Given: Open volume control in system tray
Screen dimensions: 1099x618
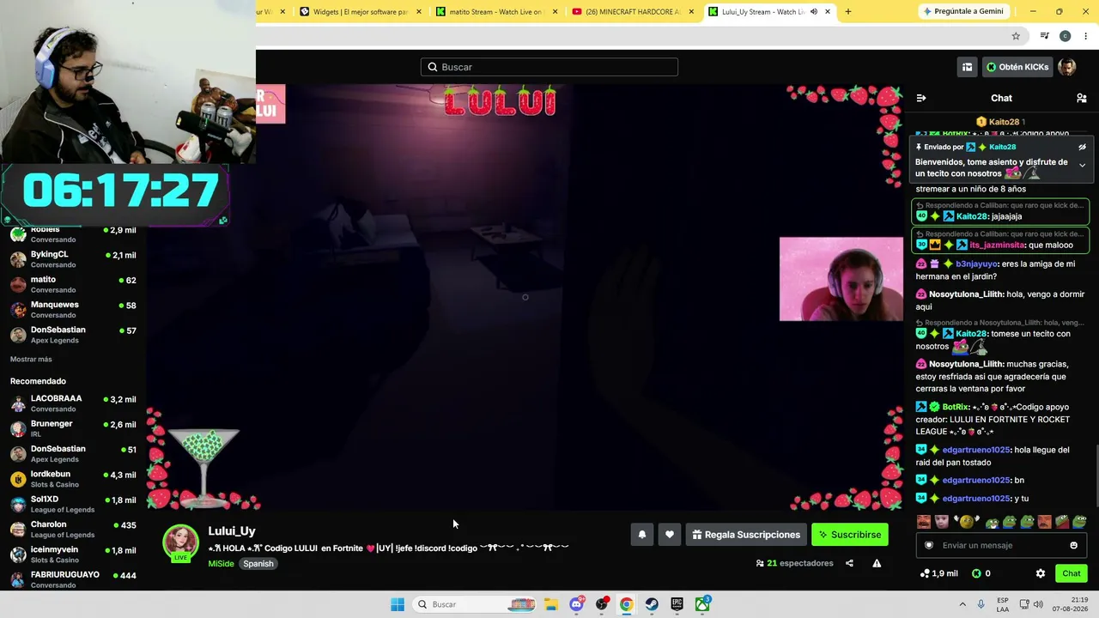Looking at the screenshot, I should pos(1038,604).
